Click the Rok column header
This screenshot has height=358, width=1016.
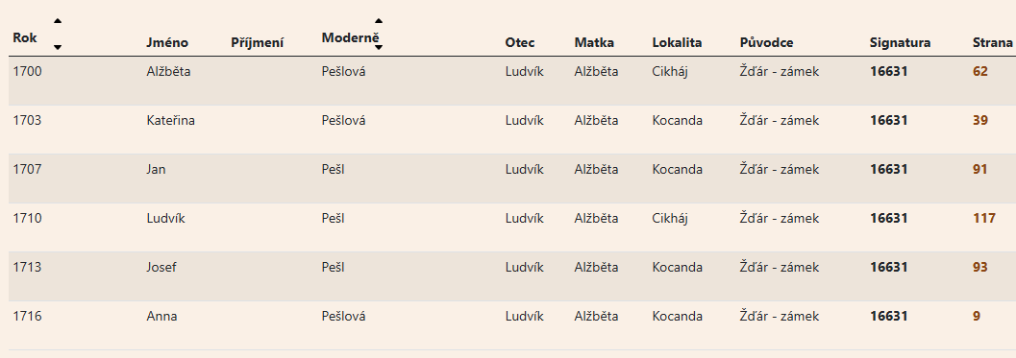[x=25, y=37]
